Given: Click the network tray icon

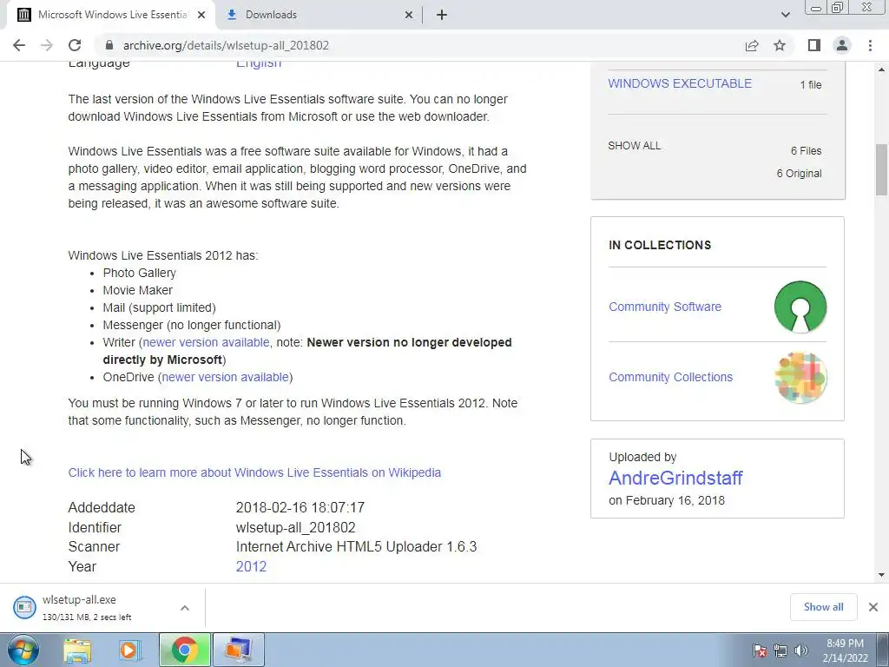Looking at the screenshot, I should [780, 650].
